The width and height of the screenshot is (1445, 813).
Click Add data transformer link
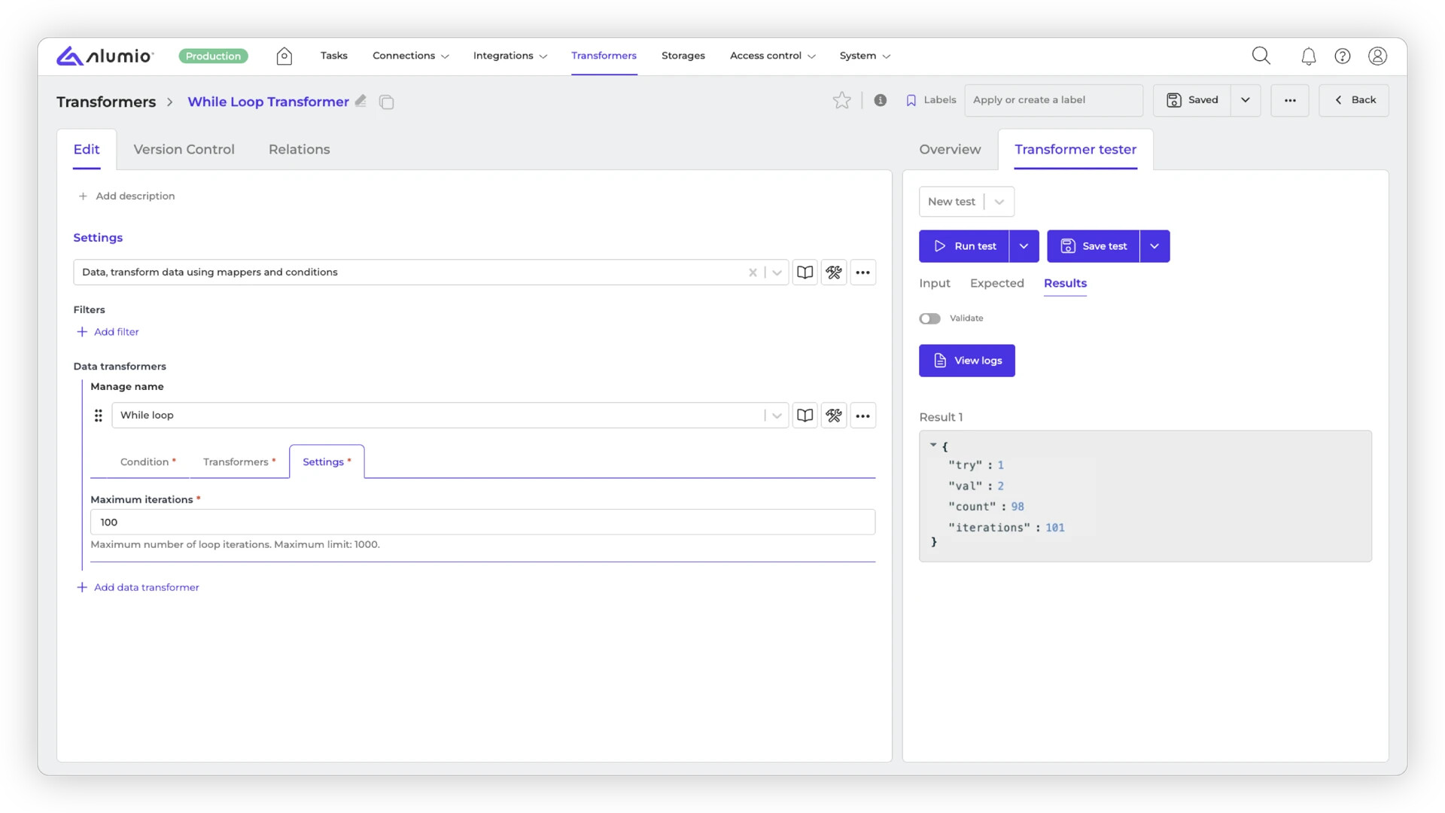pyautogui.click(x=146, y=587)
